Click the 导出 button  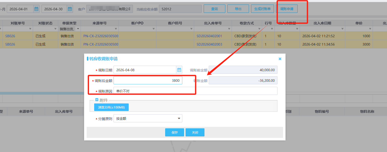click(x=238, y=9)
